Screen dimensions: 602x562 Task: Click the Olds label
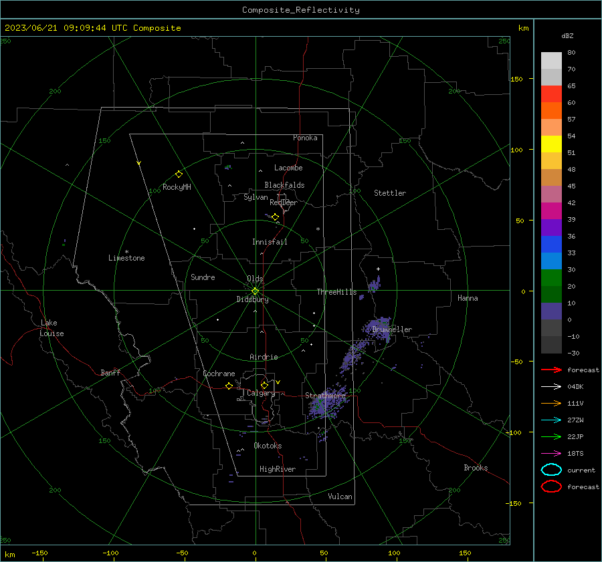(x=255, y=279)
